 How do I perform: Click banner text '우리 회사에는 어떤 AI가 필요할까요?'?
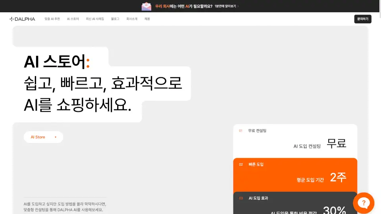(183, 6)
